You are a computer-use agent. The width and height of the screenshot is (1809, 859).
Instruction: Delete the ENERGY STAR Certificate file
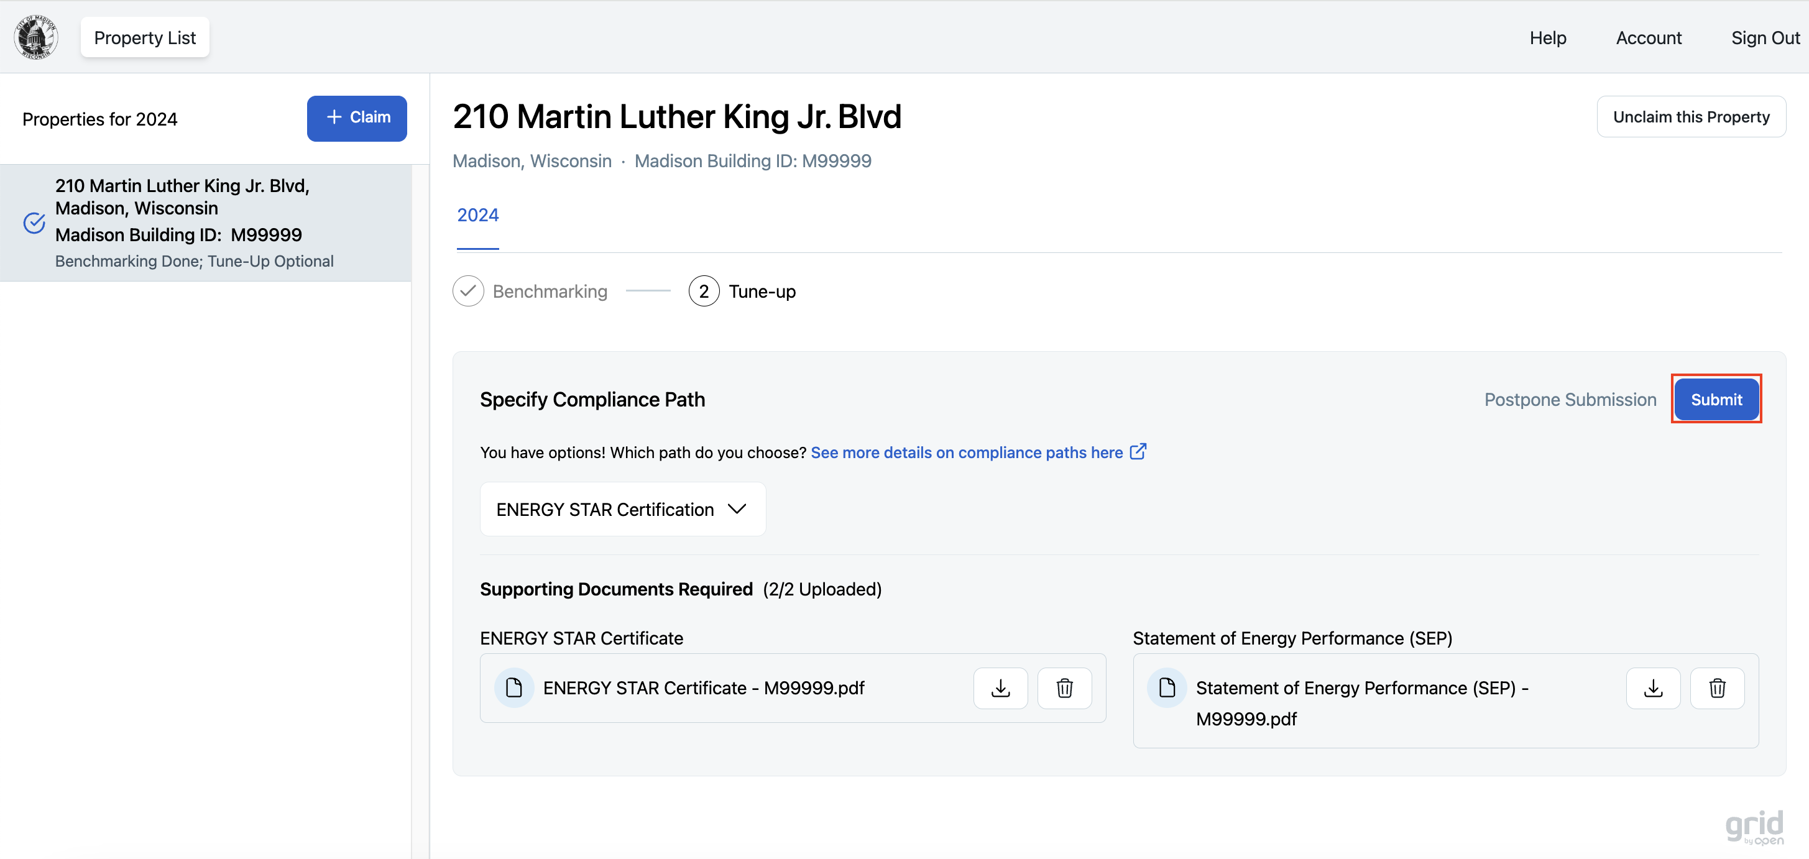1064,687
